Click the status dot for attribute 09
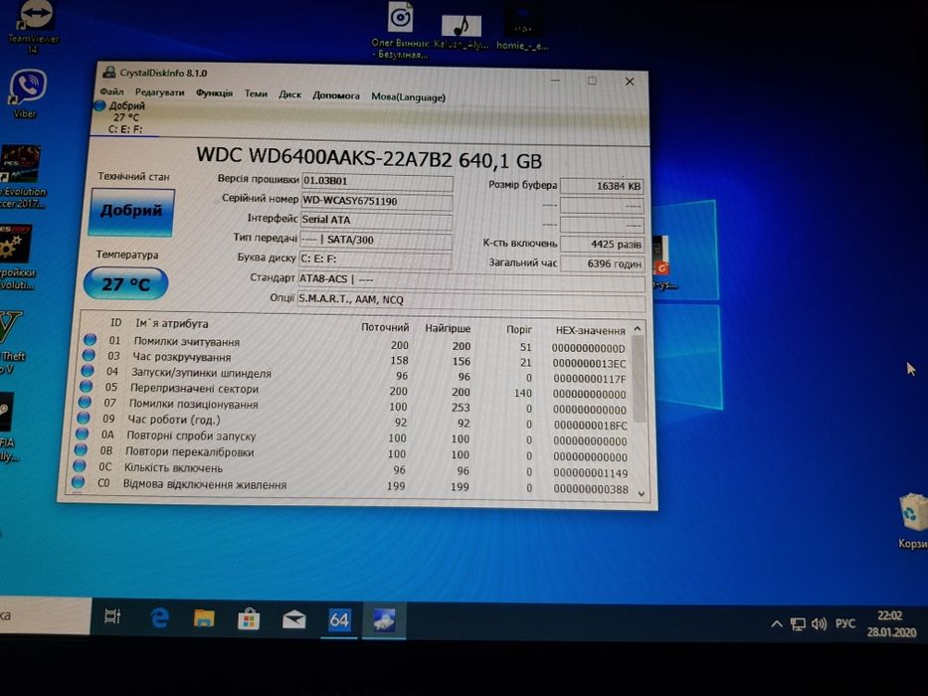This screenshot has width=928, height=696. 84,418
